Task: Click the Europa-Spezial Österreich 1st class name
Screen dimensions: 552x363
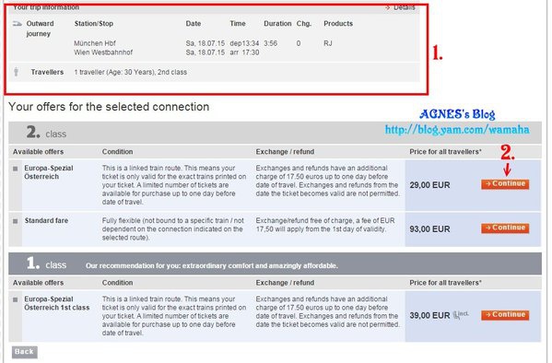Action: point(57,303)
